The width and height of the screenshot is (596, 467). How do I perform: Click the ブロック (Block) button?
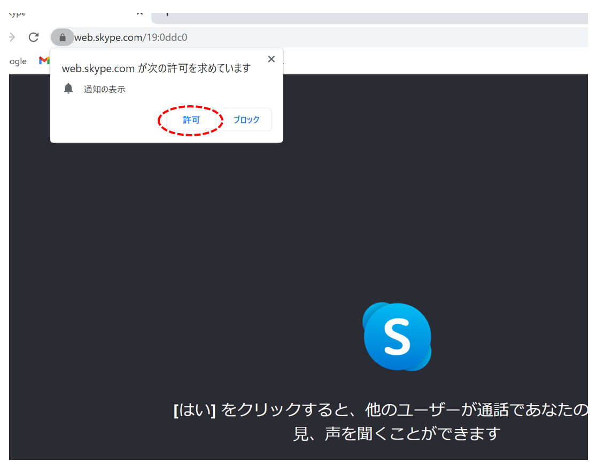[246, 120]
